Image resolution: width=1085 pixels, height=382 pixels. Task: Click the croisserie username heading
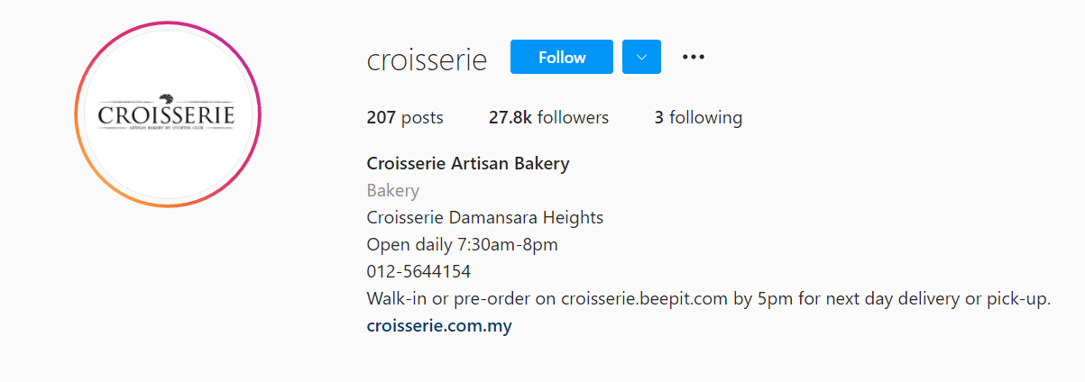point(427,59)
